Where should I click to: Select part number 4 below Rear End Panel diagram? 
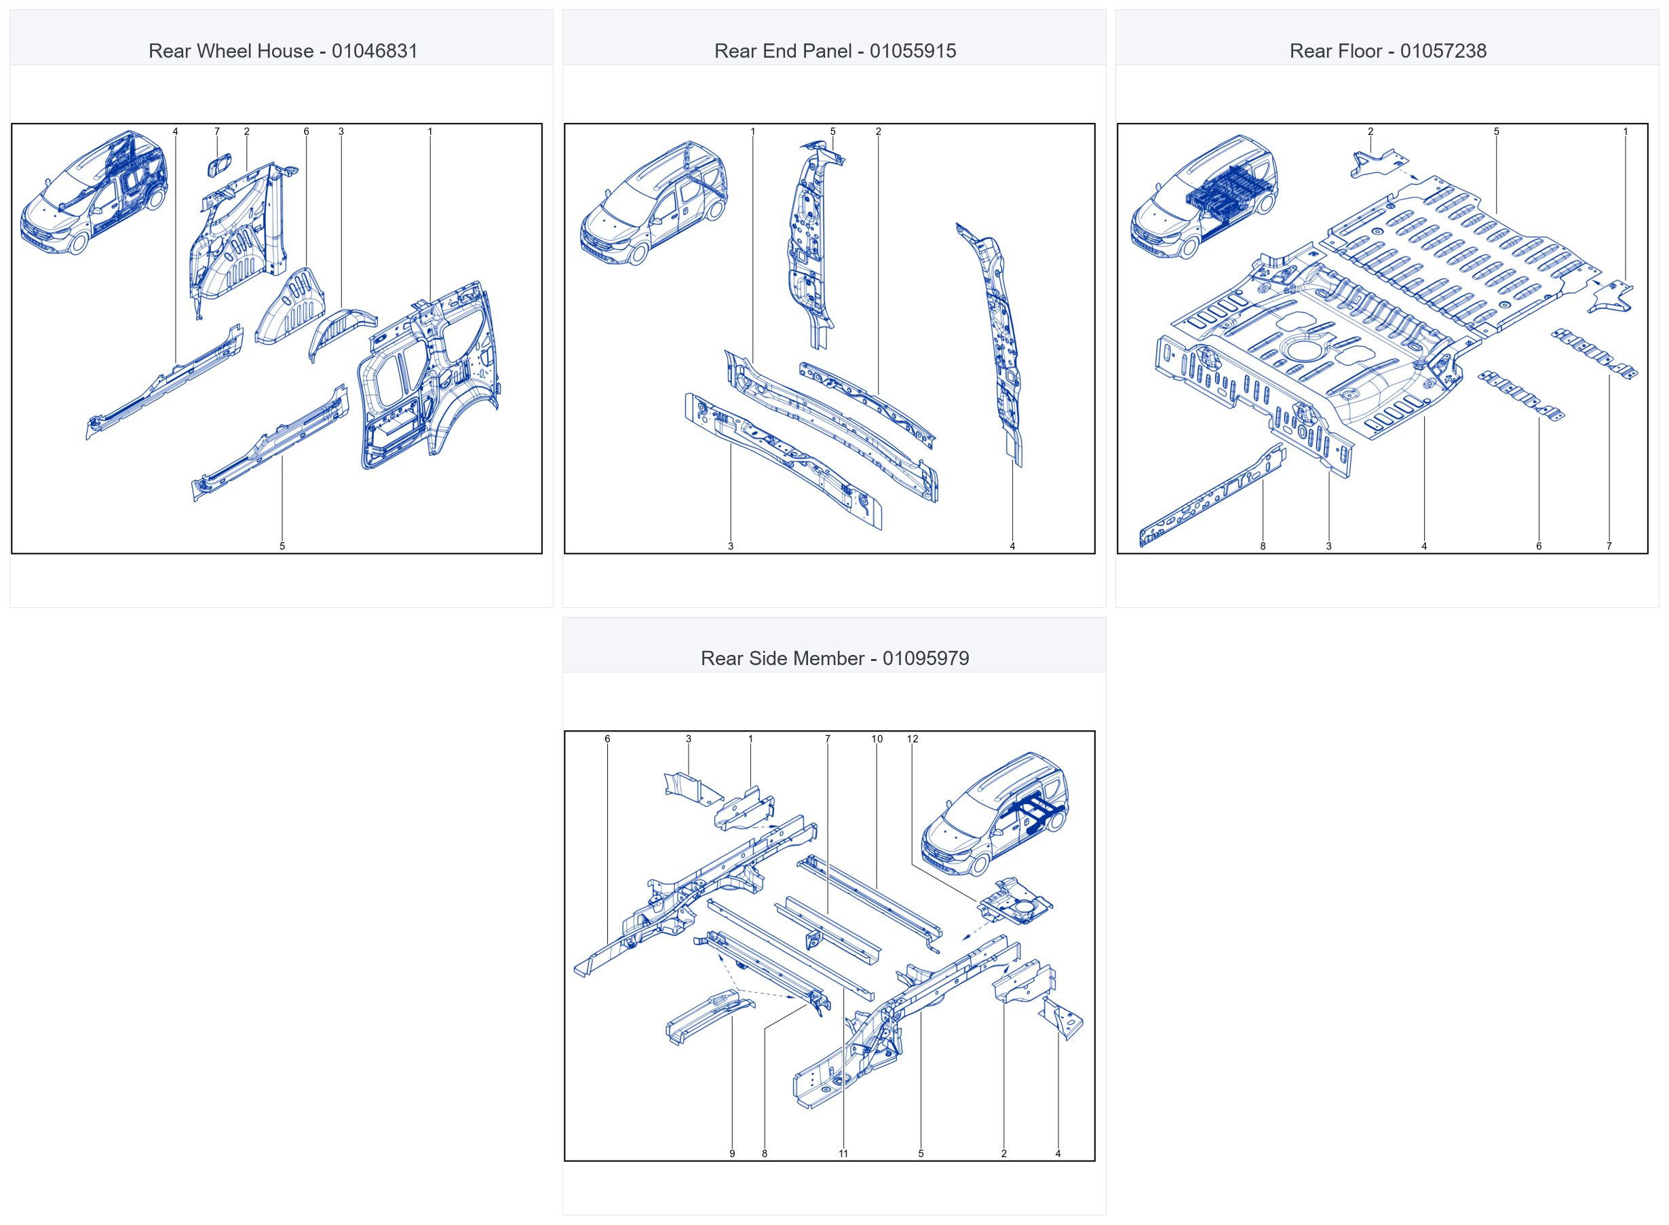[x=1012, y=546]
